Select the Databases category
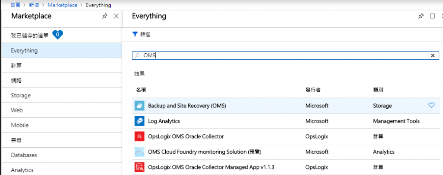Screen dimensions: 443x175 coord(62,155)
